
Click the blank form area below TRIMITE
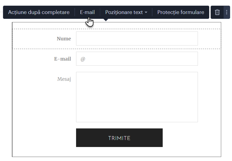coord(116,152)
